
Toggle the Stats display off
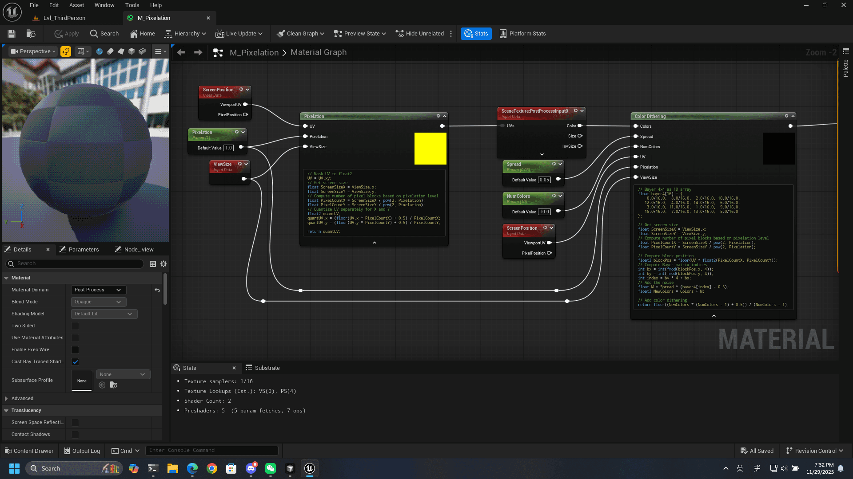(476, 33)
